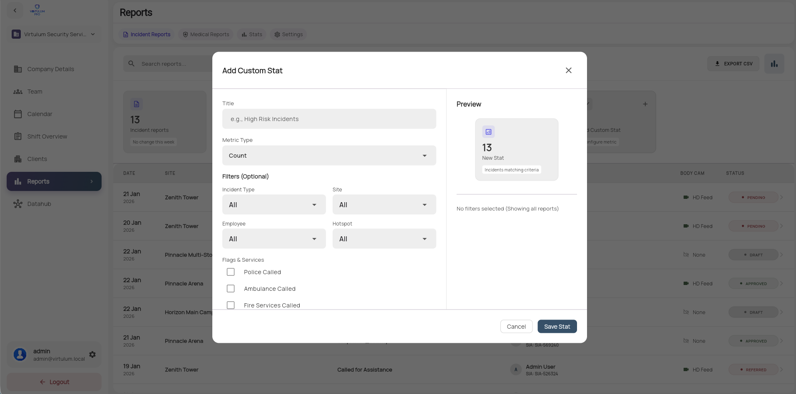796x394 pixels.
Task: Click the Title input field
Action: [x=329, y=119]
